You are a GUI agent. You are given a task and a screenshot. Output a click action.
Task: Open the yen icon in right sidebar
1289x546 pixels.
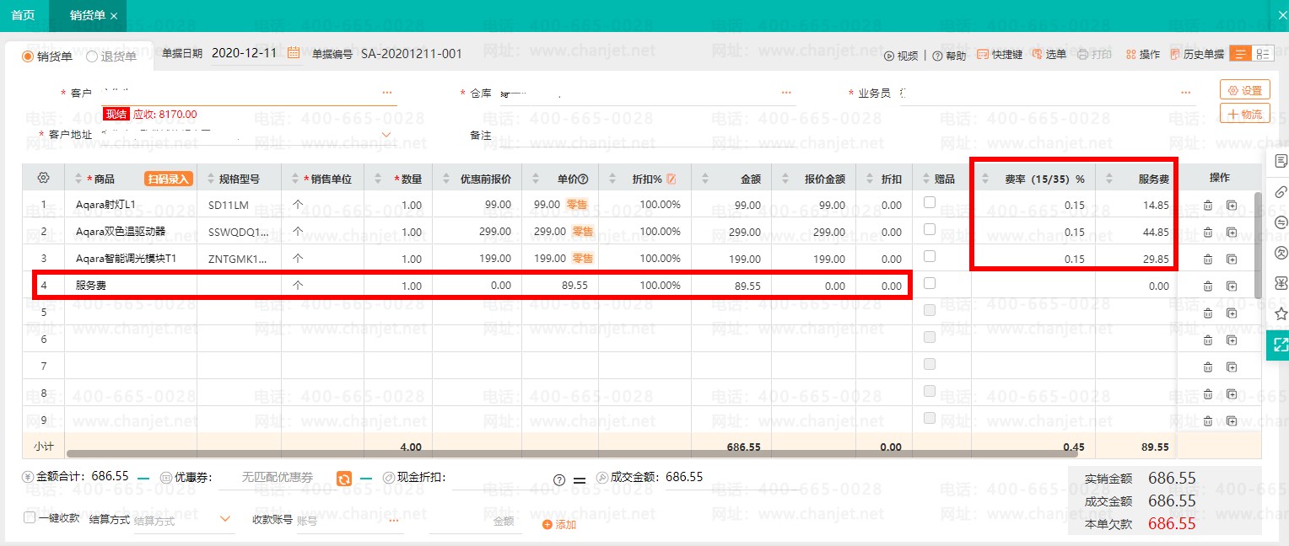coord(1281,282)
